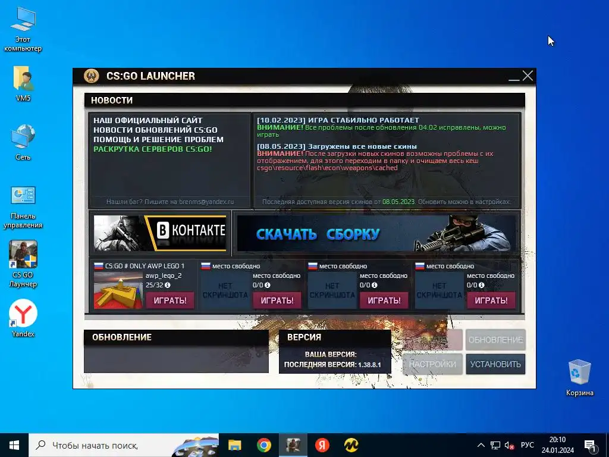The width and height of the screenshot is (609, 457).
Task: Click '[08.05.2023] Загружены все новые скины' headline
Action: point(337,146)
